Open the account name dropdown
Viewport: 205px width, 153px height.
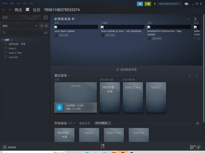169,4
